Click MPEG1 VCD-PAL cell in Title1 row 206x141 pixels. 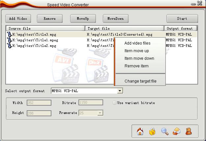pos(179,40)
